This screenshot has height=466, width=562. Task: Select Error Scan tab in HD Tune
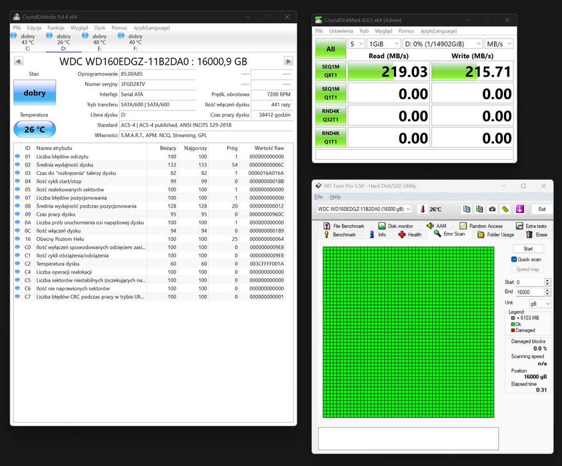(x=449, y=234)
